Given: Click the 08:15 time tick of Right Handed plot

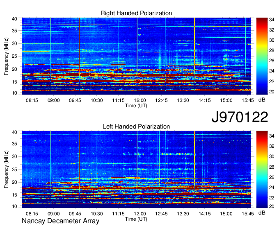Looking at the screenshot, I should click(x=32, y=100).
